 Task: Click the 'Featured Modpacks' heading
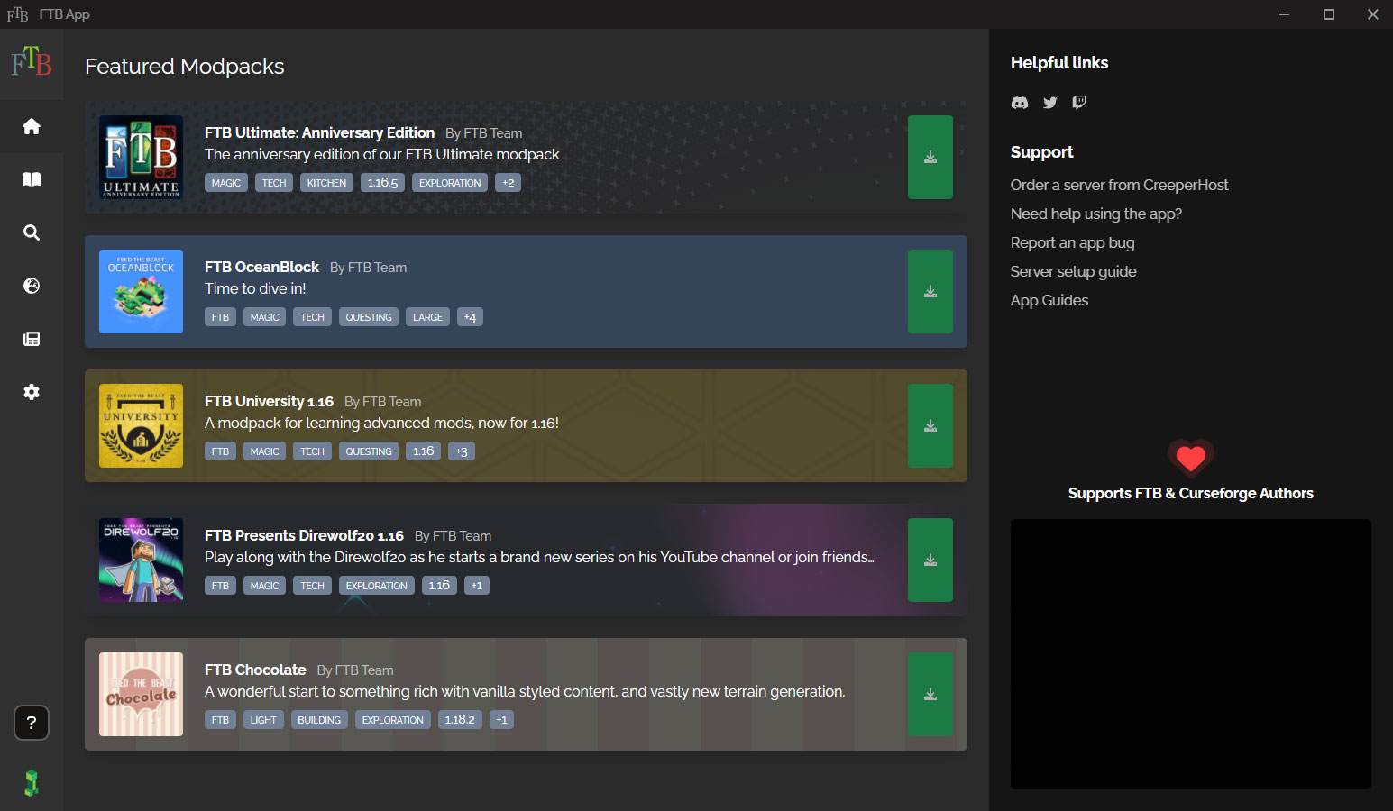[x=185, y=67]
